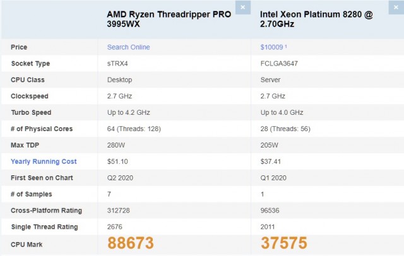The width and height of the screenshot is (404, 256).
Task: Remove Intel Xeon Platinum 8280 column
Action: pyautogui.click(x=396, y=8)
